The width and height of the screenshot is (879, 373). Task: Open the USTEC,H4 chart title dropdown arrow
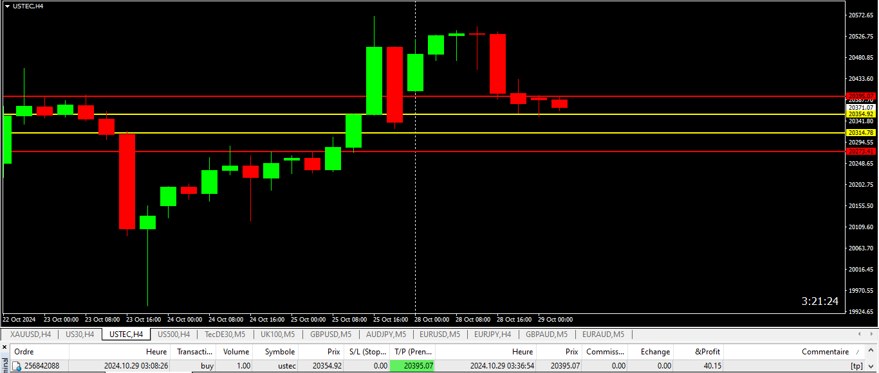(7, 6)
